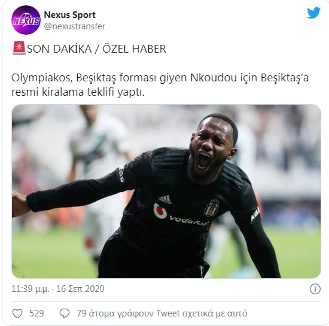Screen dimensions: 329x326
Task: Open the shouting player photo
Action: (166, 191)
